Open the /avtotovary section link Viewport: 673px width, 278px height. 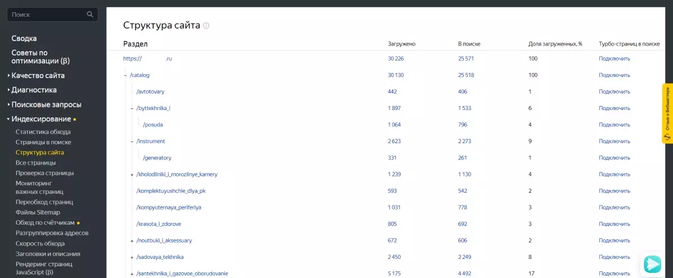[150, 92]
